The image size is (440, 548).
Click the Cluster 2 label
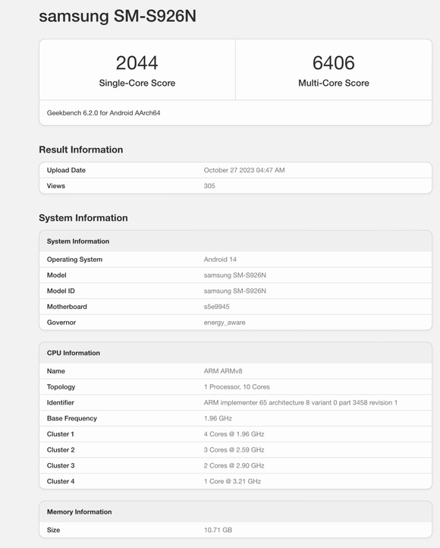coord(61,450)
